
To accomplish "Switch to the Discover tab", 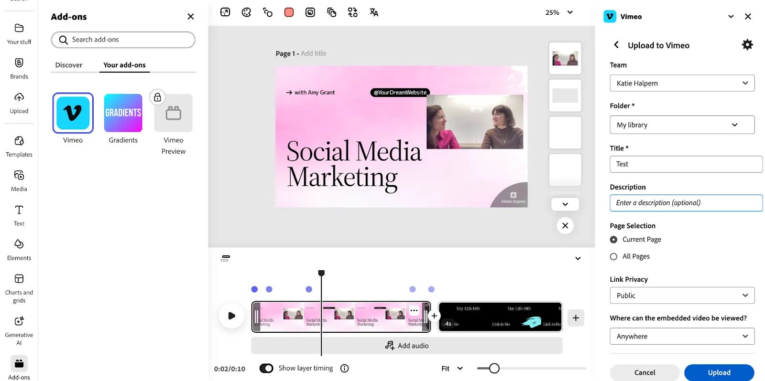I will coord(68,65).
